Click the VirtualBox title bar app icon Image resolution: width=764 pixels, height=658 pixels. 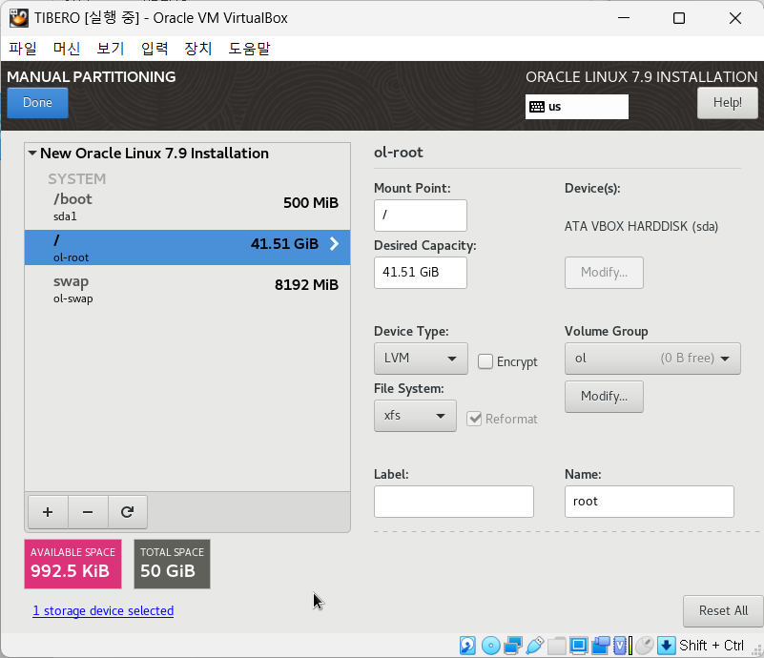[19, 18]
